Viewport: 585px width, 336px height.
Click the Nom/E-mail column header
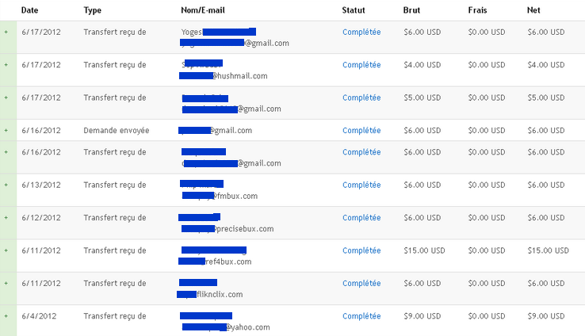pyautogui.click(x=203, y=10)
